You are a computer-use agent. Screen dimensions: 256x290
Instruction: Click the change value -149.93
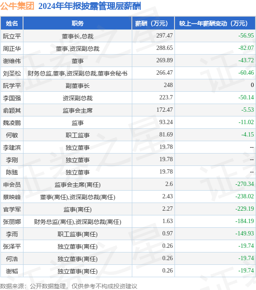(244, 234)
